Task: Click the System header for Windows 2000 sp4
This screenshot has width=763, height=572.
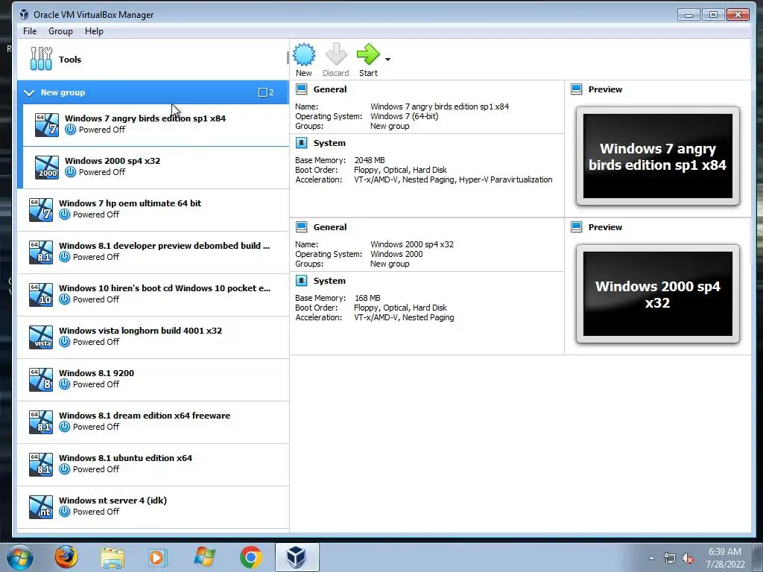Action: coord(329,281)
